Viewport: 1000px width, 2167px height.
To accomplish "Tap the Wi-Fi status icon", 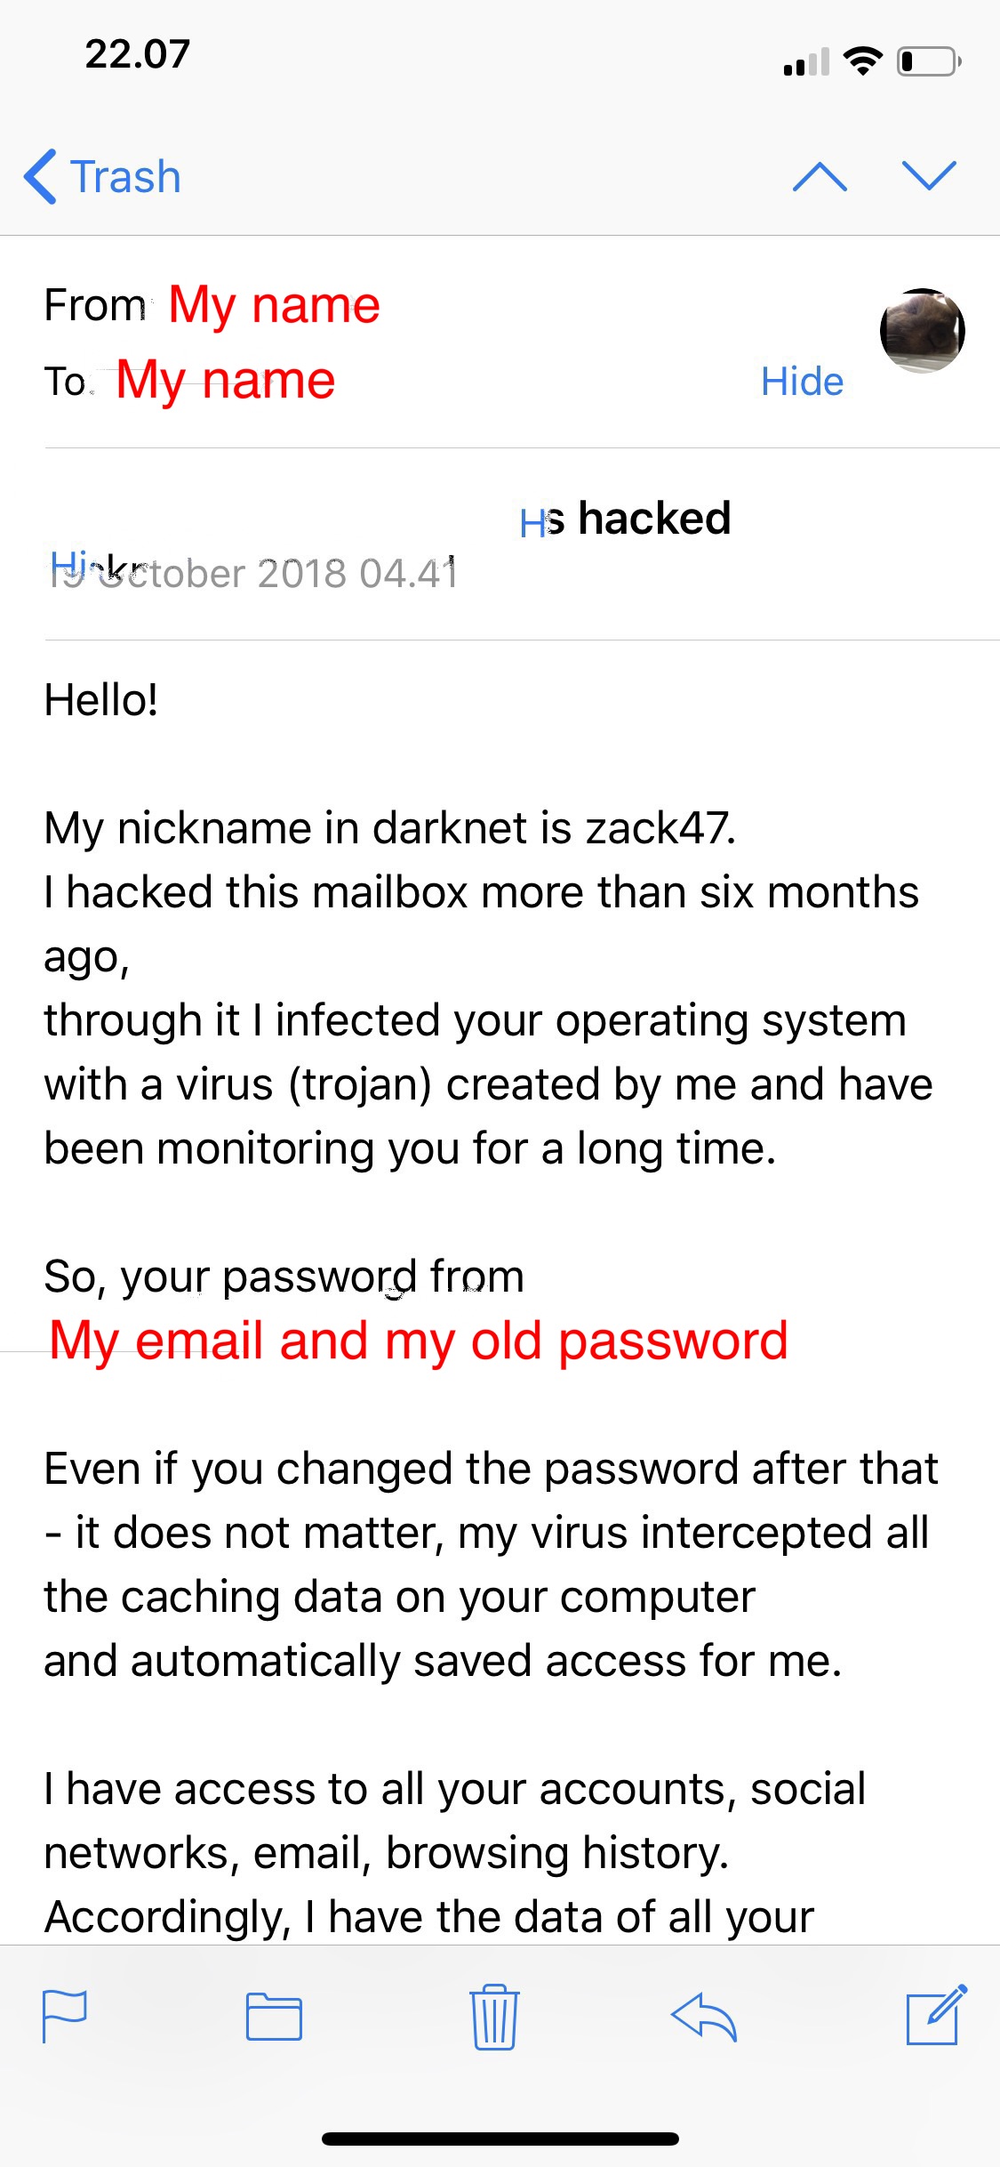I will (x=862, y=61).
